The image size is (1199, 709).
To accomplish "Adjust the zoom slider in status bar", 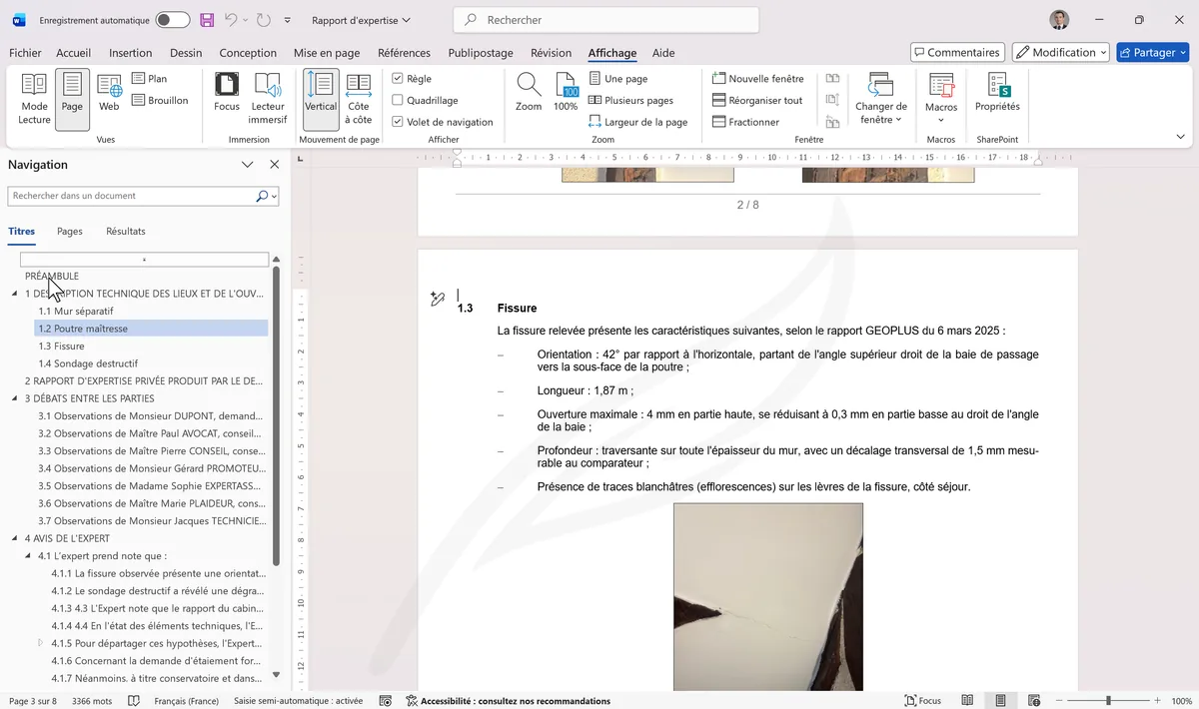I will click(1108, 701).
